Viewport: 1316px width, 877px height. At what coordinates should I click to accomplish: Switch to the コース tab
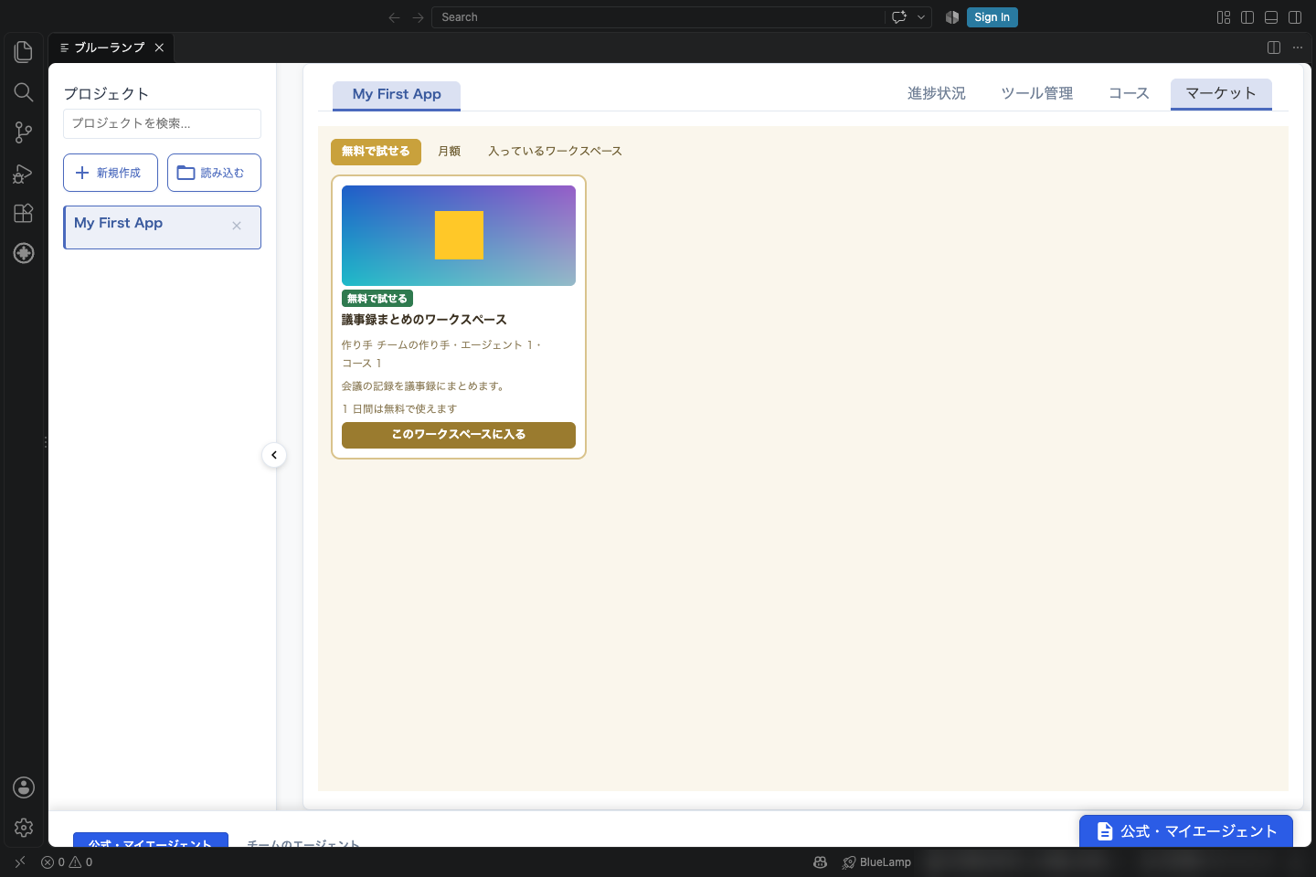1129,94
